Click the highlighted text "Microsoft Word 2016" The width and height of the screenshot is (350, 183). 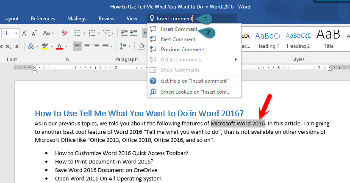tap(238, 123)
